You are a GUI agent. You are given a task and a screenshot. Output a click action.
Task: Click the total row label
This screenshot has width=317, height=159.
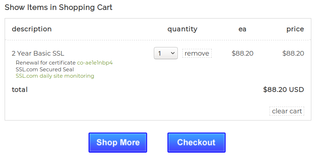tap(20, 90)
